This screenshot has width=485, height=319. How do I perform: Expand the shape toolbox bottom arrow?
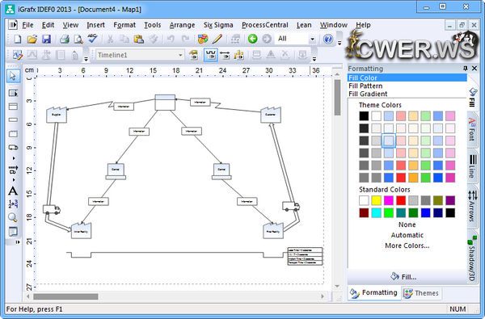coord(17,242)
